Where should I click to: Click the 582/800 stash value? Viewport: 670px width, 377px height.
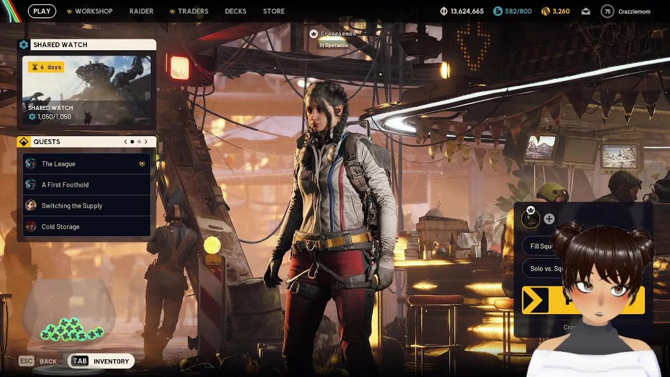tap(518, 11)
